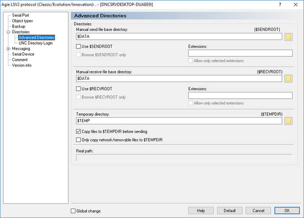Viewport: 304px width, 218px height.
Task: Click the Help button
Action: click(201, 210)
